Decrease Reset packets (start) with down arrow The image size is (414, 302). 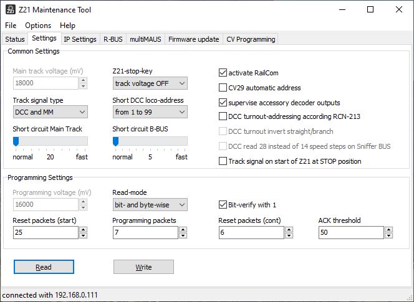(83, 235)
